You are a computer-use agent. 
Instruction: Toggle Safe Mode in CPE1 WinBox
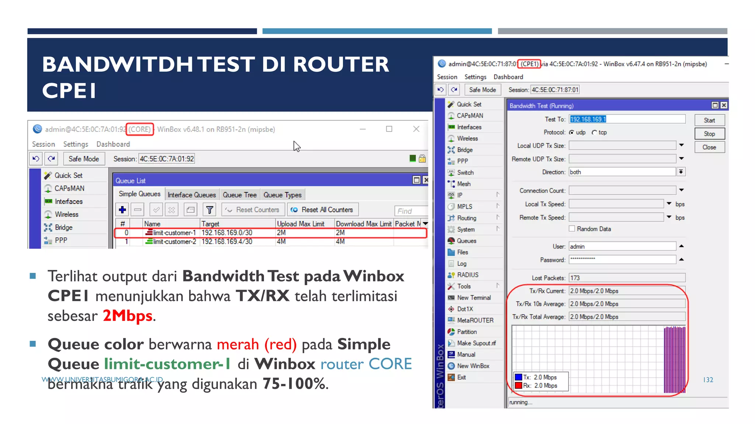pyautogui.click(x=482, y=90)
